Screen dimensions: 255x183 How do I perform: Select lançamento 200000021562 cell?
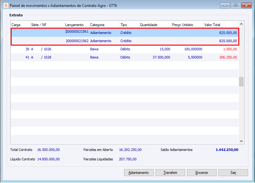pos(77,41)
